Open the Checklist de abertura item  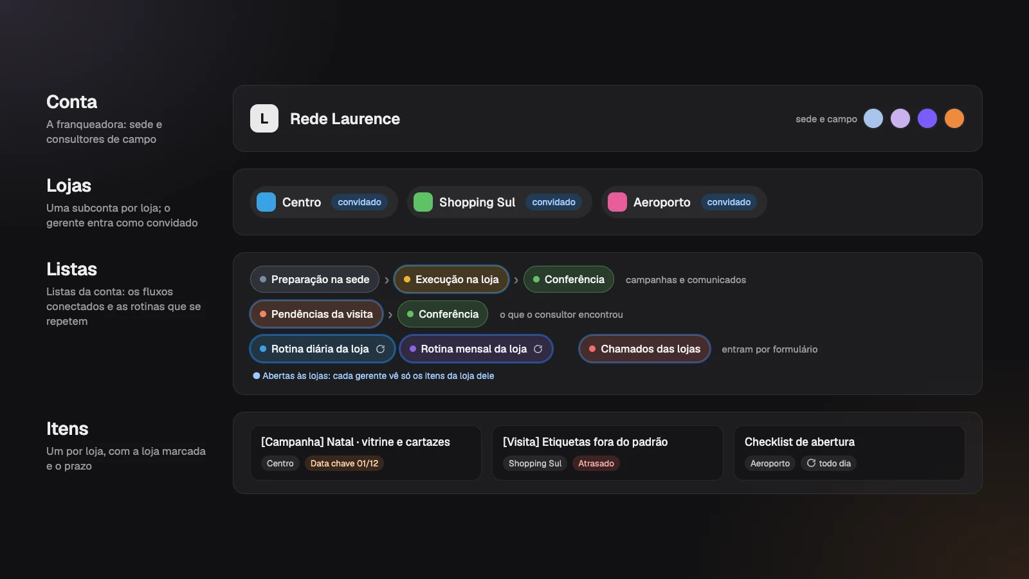pyautogui.click(x=850, y=453)
